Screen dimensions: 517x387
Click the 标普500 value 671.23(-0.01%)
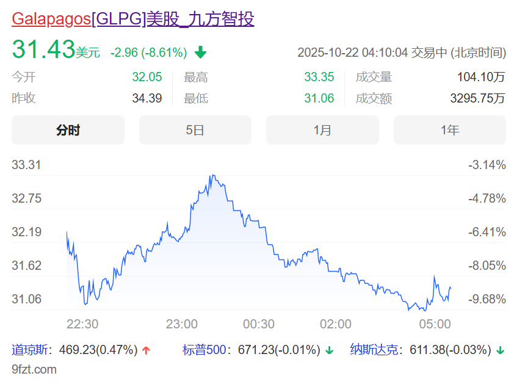pos(280,350)
